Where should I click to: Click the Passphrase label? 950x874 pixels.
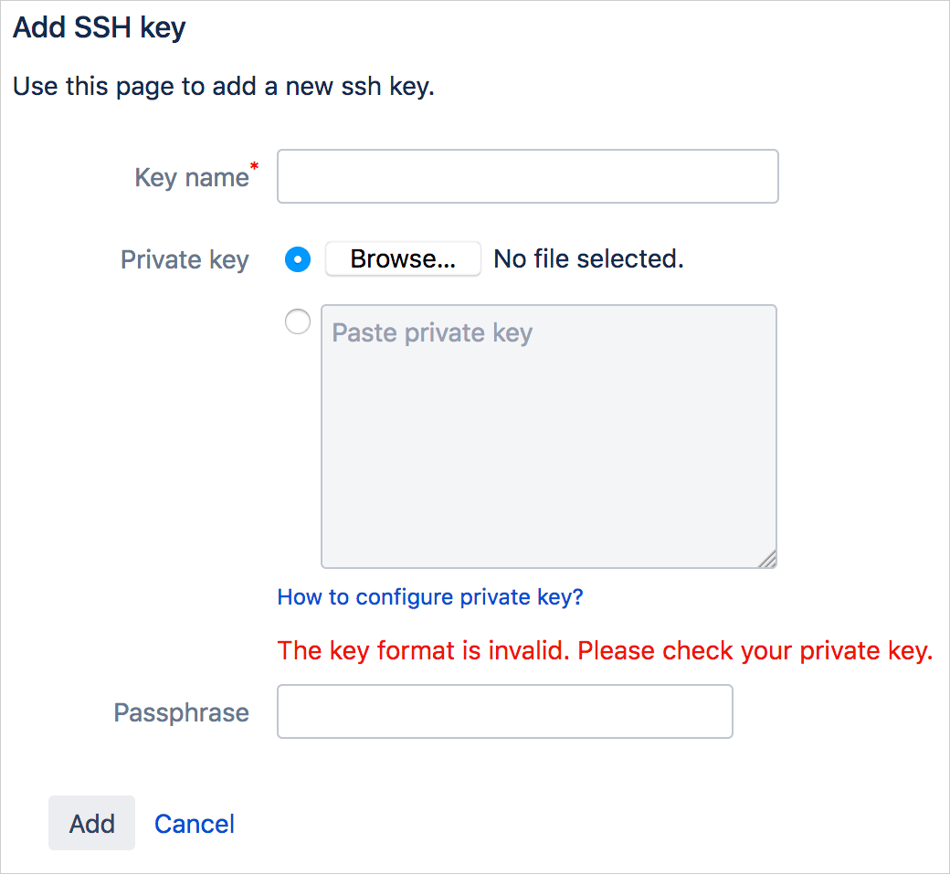pos(181,712)
